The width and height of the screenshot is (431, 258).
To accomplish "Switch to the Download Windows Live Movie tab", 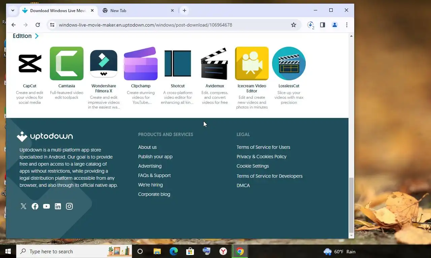I will pyautogui.click(x=59, y=10).
